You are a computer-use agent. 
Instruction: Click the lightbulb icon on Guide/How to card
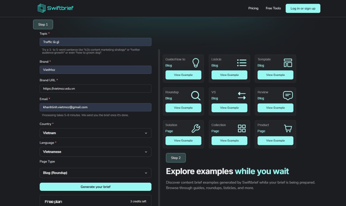tap(196, 62)
